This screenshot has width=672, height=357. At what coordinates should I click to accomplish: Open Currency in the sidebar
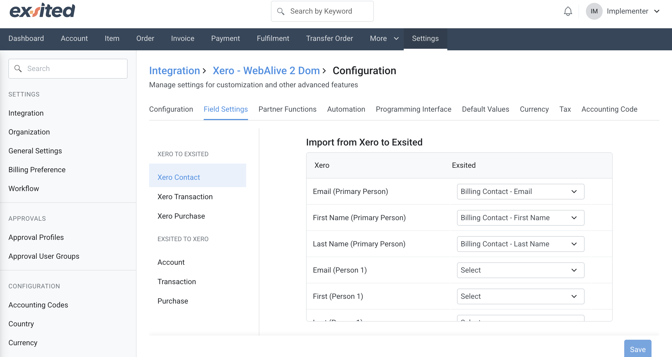(23, 343)
